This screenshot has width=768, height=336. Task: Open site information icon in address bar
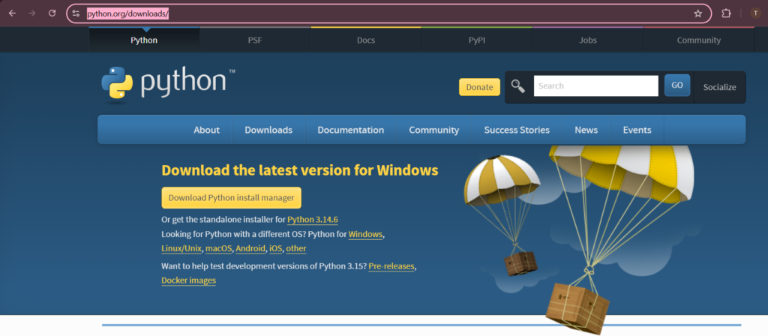(76, 13)
